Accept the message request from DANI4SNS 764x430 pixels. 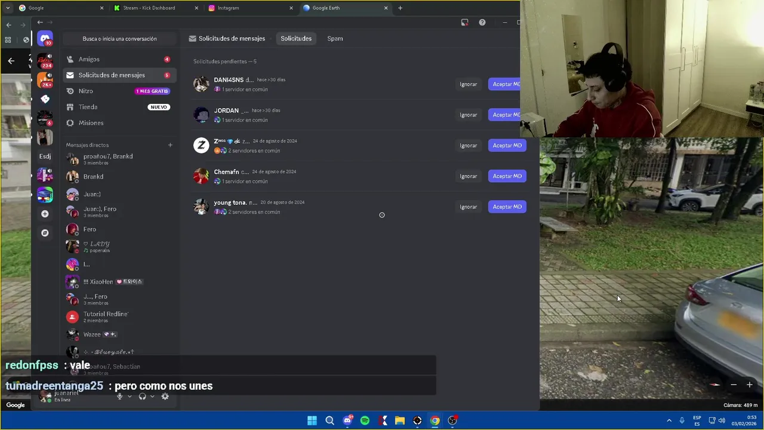[507, 84]
